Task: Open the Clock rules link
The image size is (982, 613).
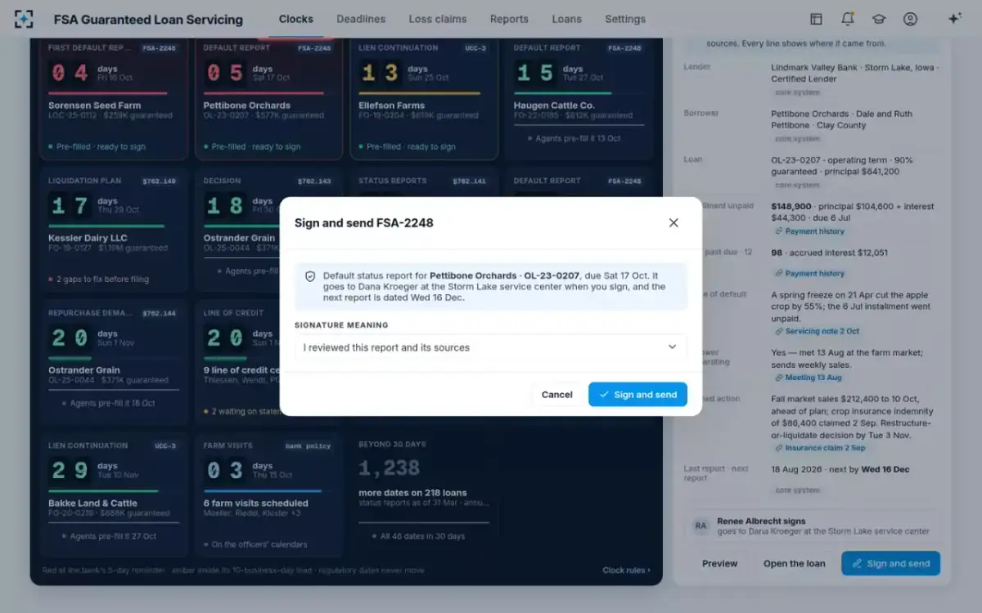Action: click(627, 570)
